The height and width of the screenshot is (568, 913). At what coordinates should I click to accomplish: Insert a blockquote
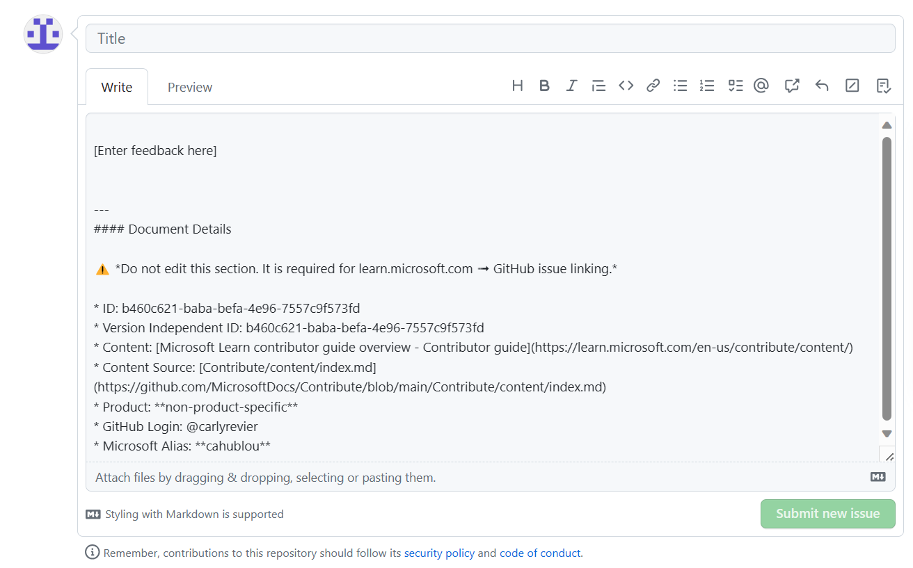click(598, 85)
